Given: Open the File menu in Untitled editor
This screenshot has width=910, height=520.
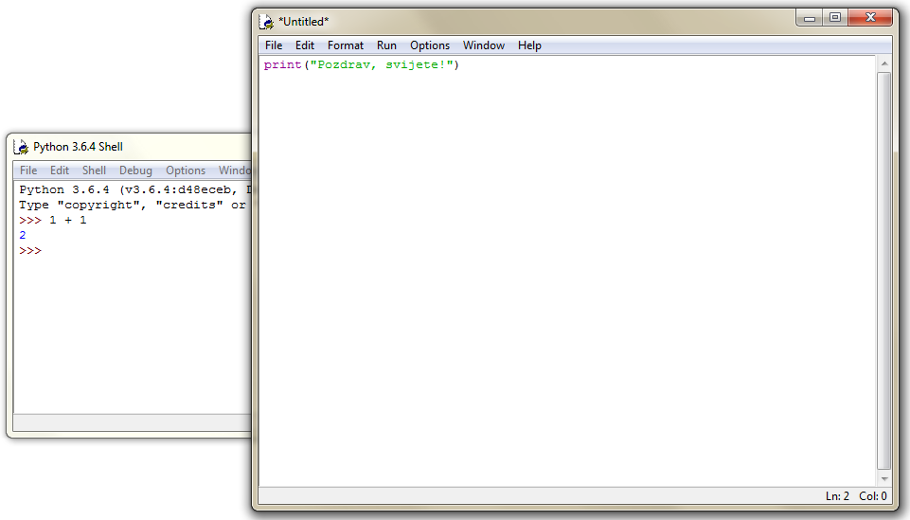Looking at the screenshot, I should click(x=274, y=45).
